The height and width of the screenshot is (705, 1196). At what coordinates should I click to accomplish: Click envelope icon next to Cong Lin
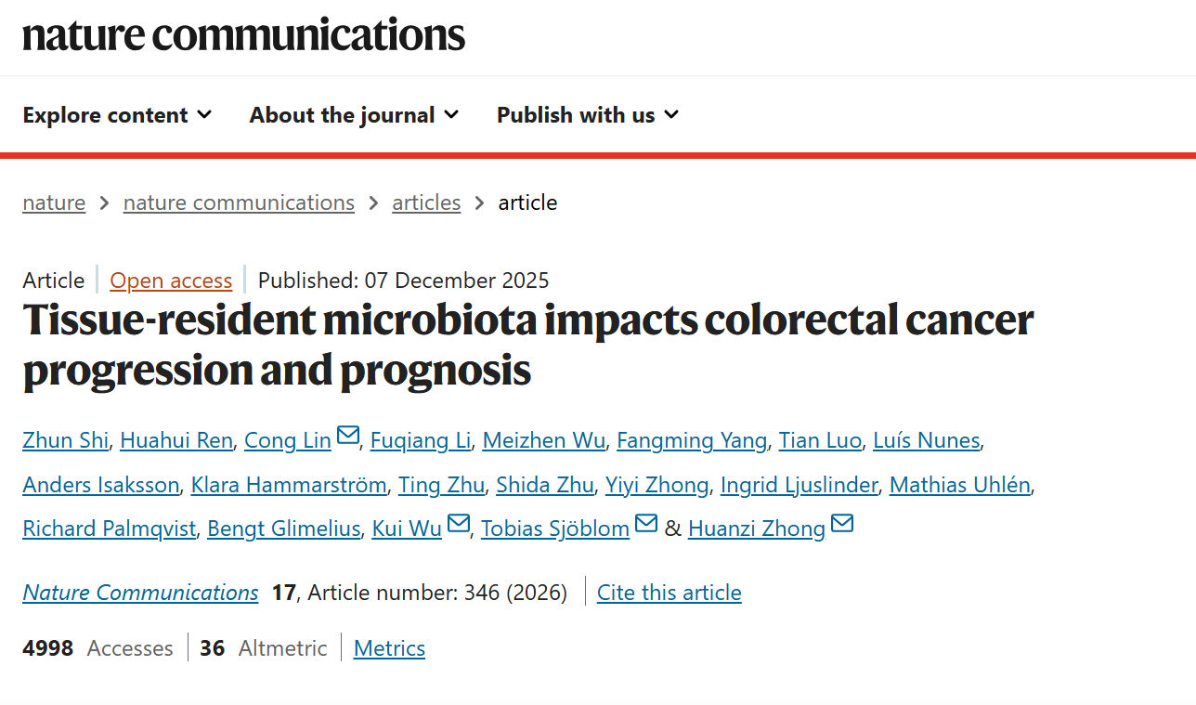click(348, 436)
